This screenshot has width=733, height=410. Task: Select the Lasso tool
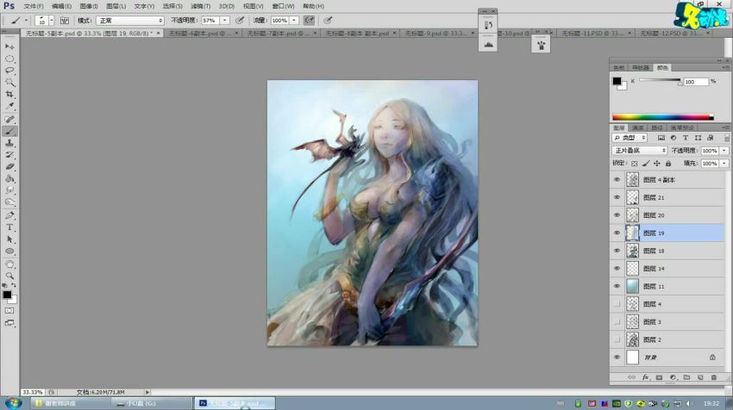(9, 71)
